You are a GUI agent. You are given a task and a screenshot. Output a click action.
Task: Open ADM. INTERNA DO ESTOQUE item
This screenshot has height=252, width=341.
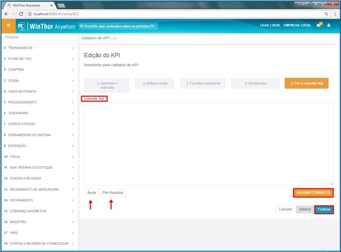point(39,168)
